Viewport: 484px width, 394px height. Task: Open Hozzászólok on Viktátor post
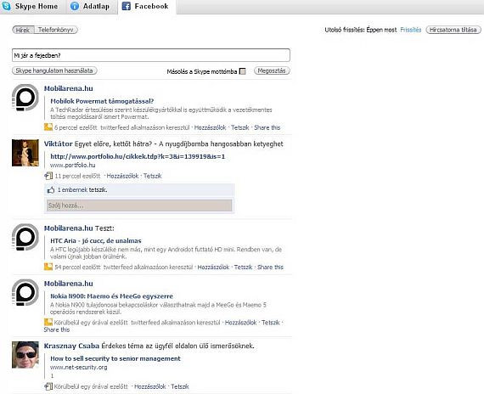122,176
